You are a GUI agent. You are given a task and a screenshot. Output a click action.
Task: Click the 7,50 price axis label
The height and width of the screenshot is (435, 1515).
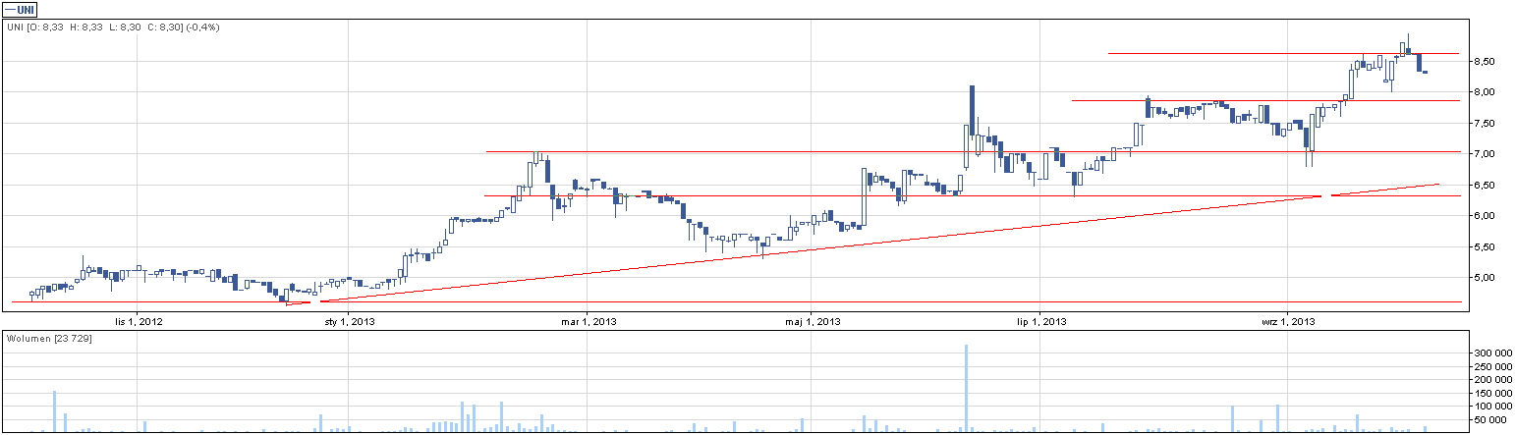tap(1484, 123)
